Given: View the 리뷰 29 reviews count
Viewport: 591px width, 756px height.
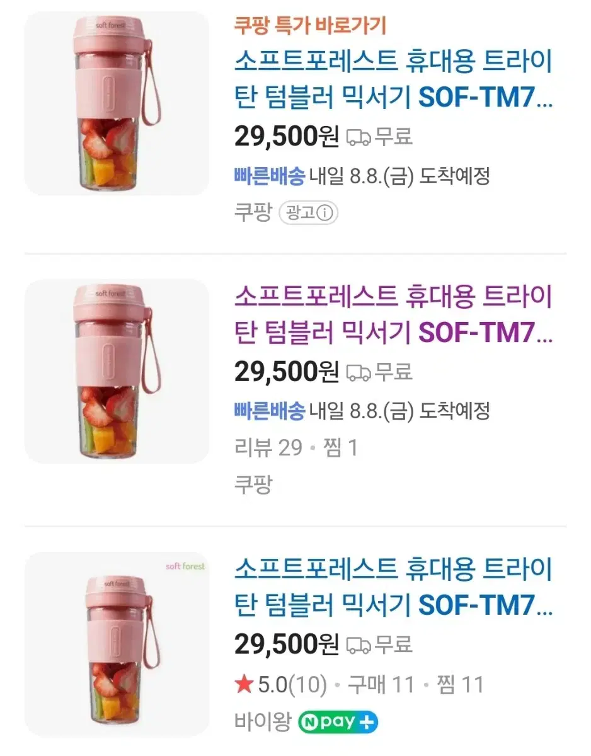Looking at the screenshot, I should click(268, 448).
